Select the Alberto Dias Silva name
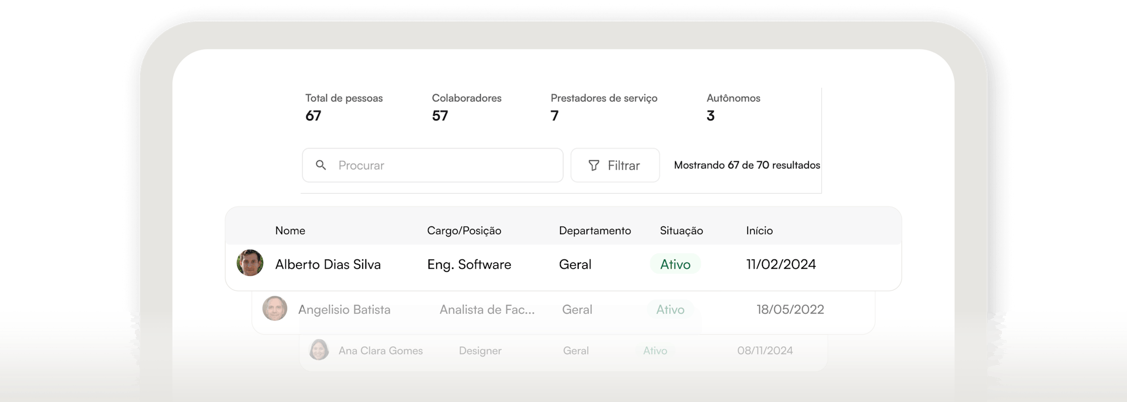 tap(328, 265)
